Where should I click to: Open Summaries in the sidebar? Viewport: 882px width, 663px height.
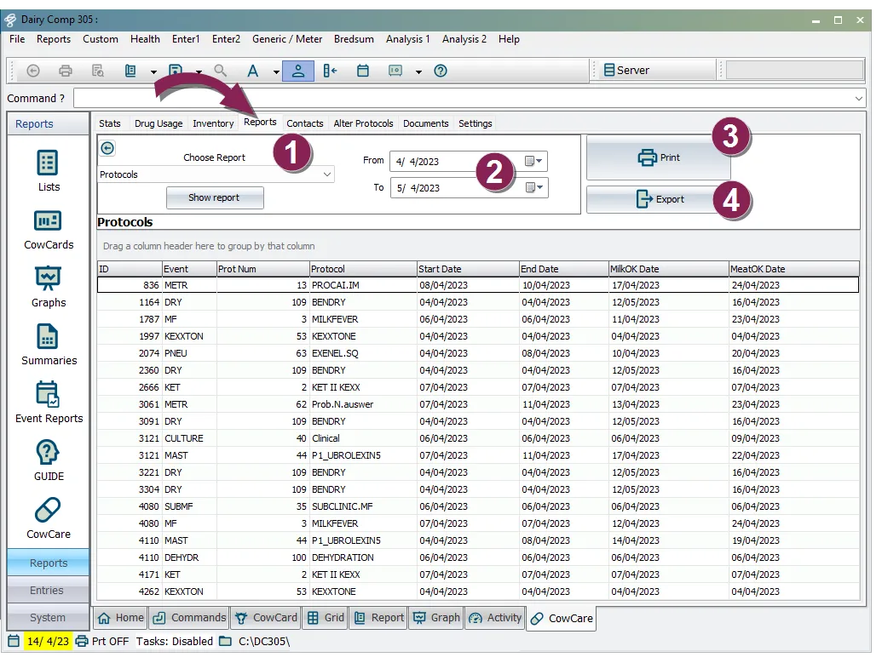[x=49, y=345]
